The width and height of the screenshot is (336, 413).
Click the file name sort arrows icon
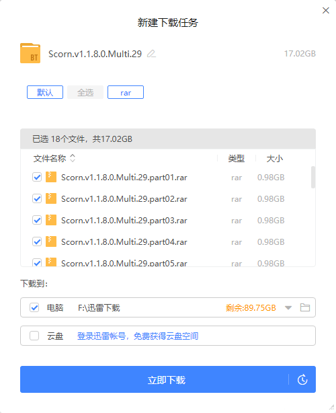[x=73, y=158]
